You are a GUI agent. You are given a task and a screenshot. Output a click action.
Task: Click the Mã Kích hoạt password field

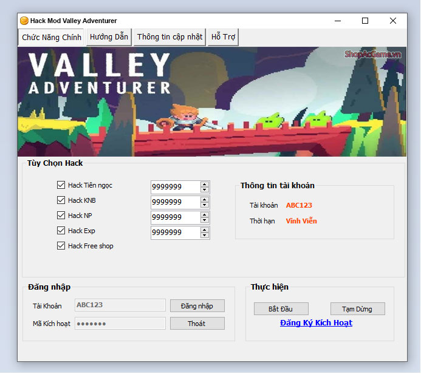pyautogui.click(x=120, y=324)
